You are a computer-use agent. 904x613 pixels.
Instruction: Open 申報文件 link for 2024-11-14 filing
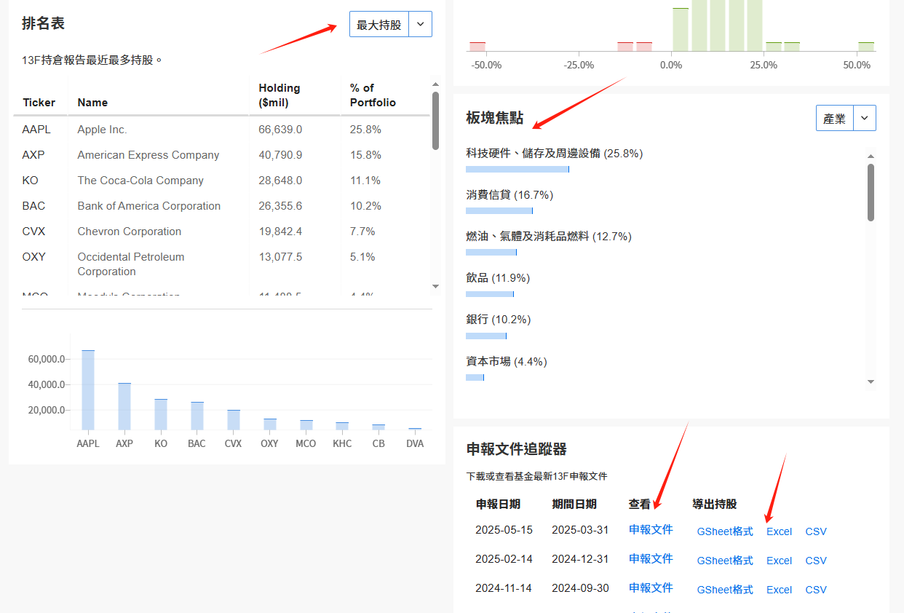point(651,588)
